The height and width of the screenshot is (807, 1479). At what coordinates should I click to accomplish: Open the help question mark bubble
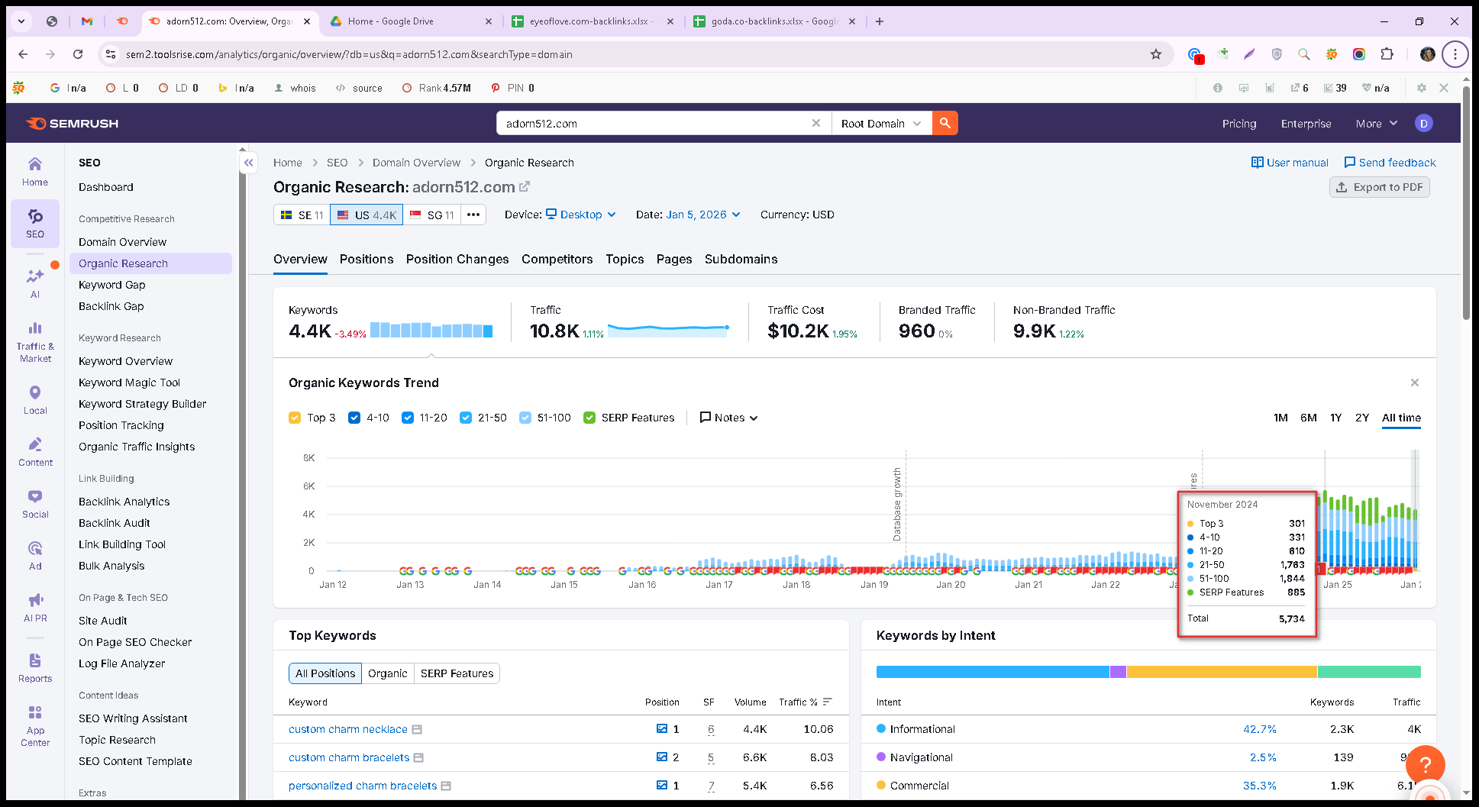pyautogui.click(x=1425, y=764)
